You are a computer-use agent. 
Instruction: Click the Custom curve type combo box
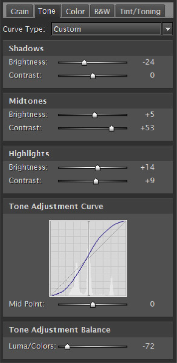[106, 29]
